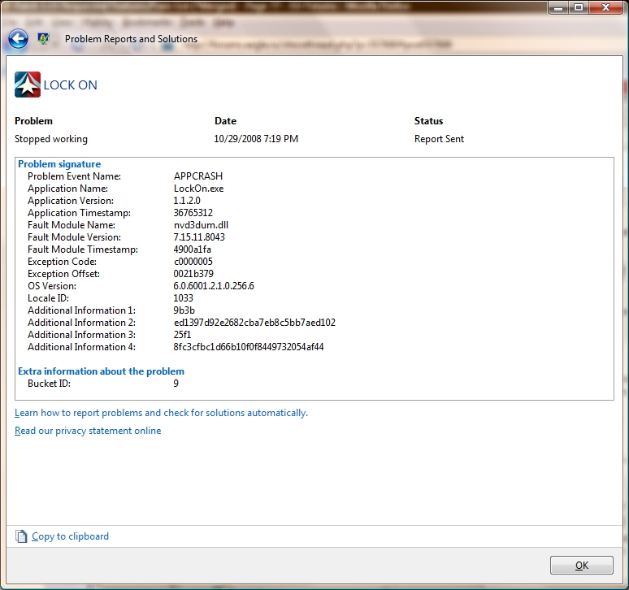The width and height of the screenshot is (629, 590).
Task: Select the LockOn.exe application name value
Action: [198, 189]
